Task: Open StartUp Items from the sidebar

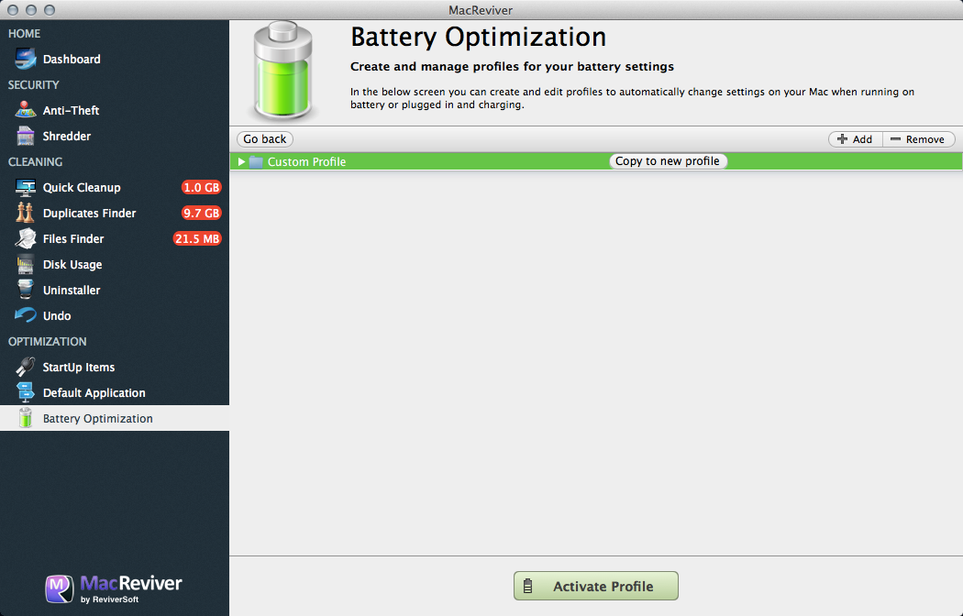Action: [79, 367]
